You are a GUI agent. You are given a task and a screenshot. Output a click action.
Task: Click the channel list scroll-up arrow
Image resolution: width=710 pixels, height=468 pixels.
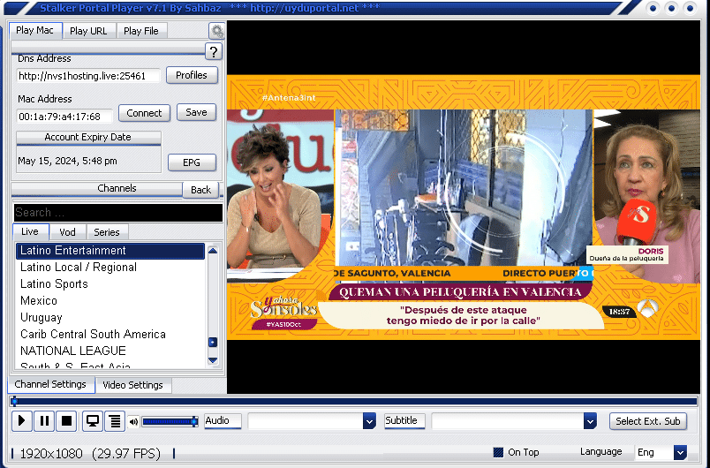click(x=213, y=251)
